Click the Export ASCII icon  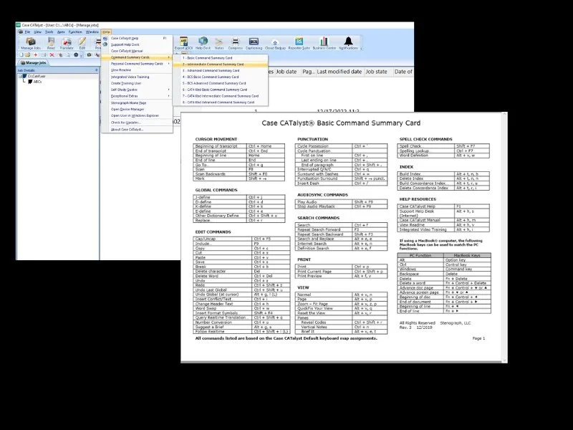(183, 43)
